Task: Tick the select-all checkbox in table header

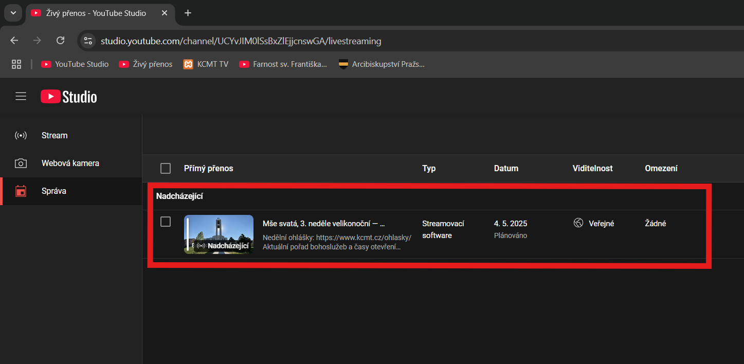Action: [166, 169]
